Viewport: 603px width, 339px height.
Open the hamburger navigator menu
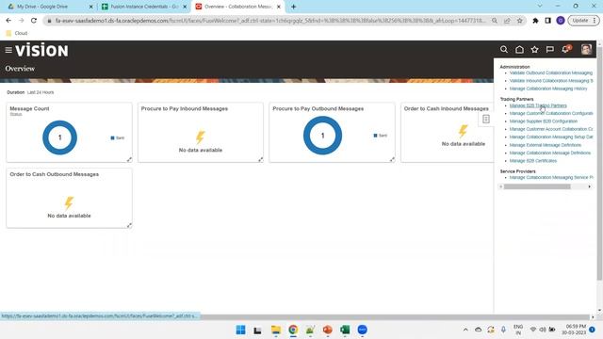[x=8, y=50]
